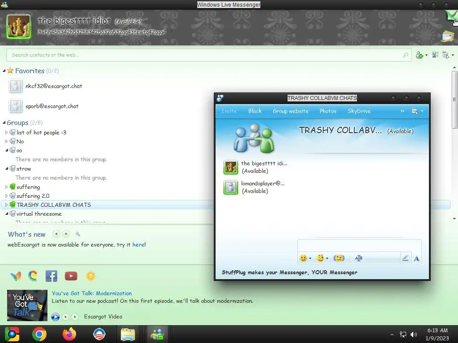Go to previous Escargot Video item
This screenshot has height=343, width=458.
pos(65,317)
